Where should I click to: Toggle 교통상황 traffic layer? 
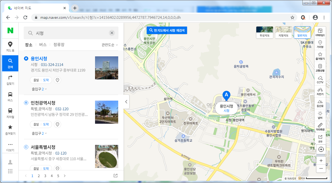point(320,68)
